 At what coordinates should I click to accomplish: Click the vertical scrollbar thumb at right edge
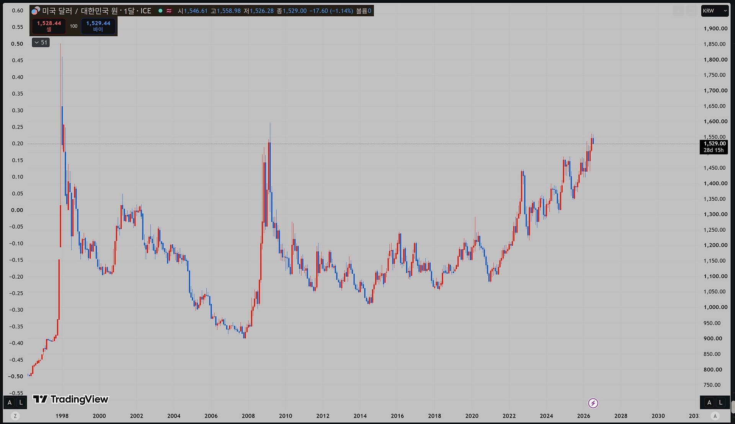coord(733,407)
